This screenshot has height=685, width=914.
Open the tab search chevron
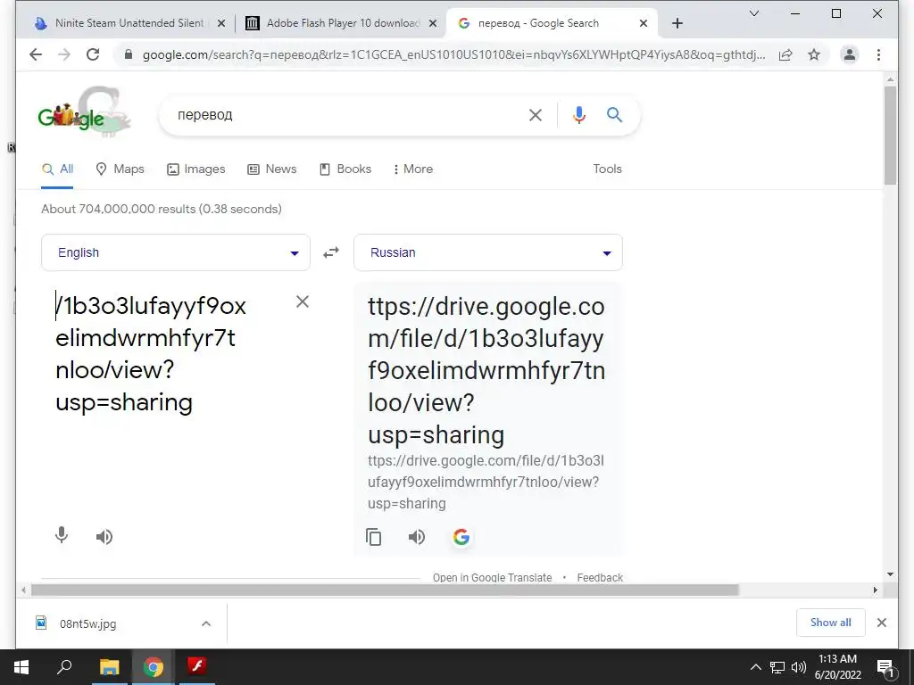pyautogui.click(x=753, y=13)
